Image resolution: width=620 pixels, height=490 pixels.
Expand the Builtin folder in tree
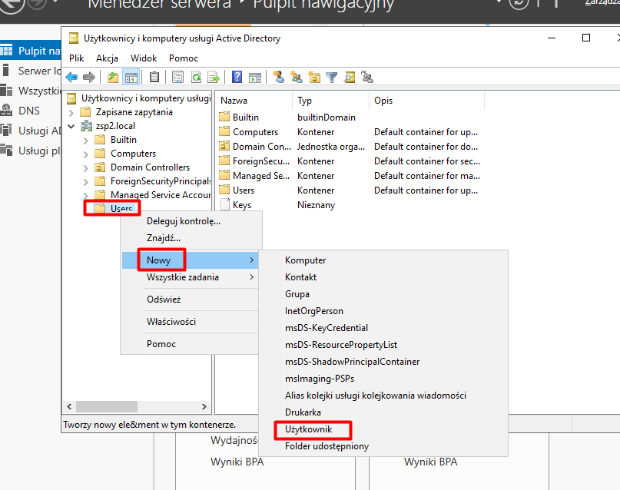point(85,140)
